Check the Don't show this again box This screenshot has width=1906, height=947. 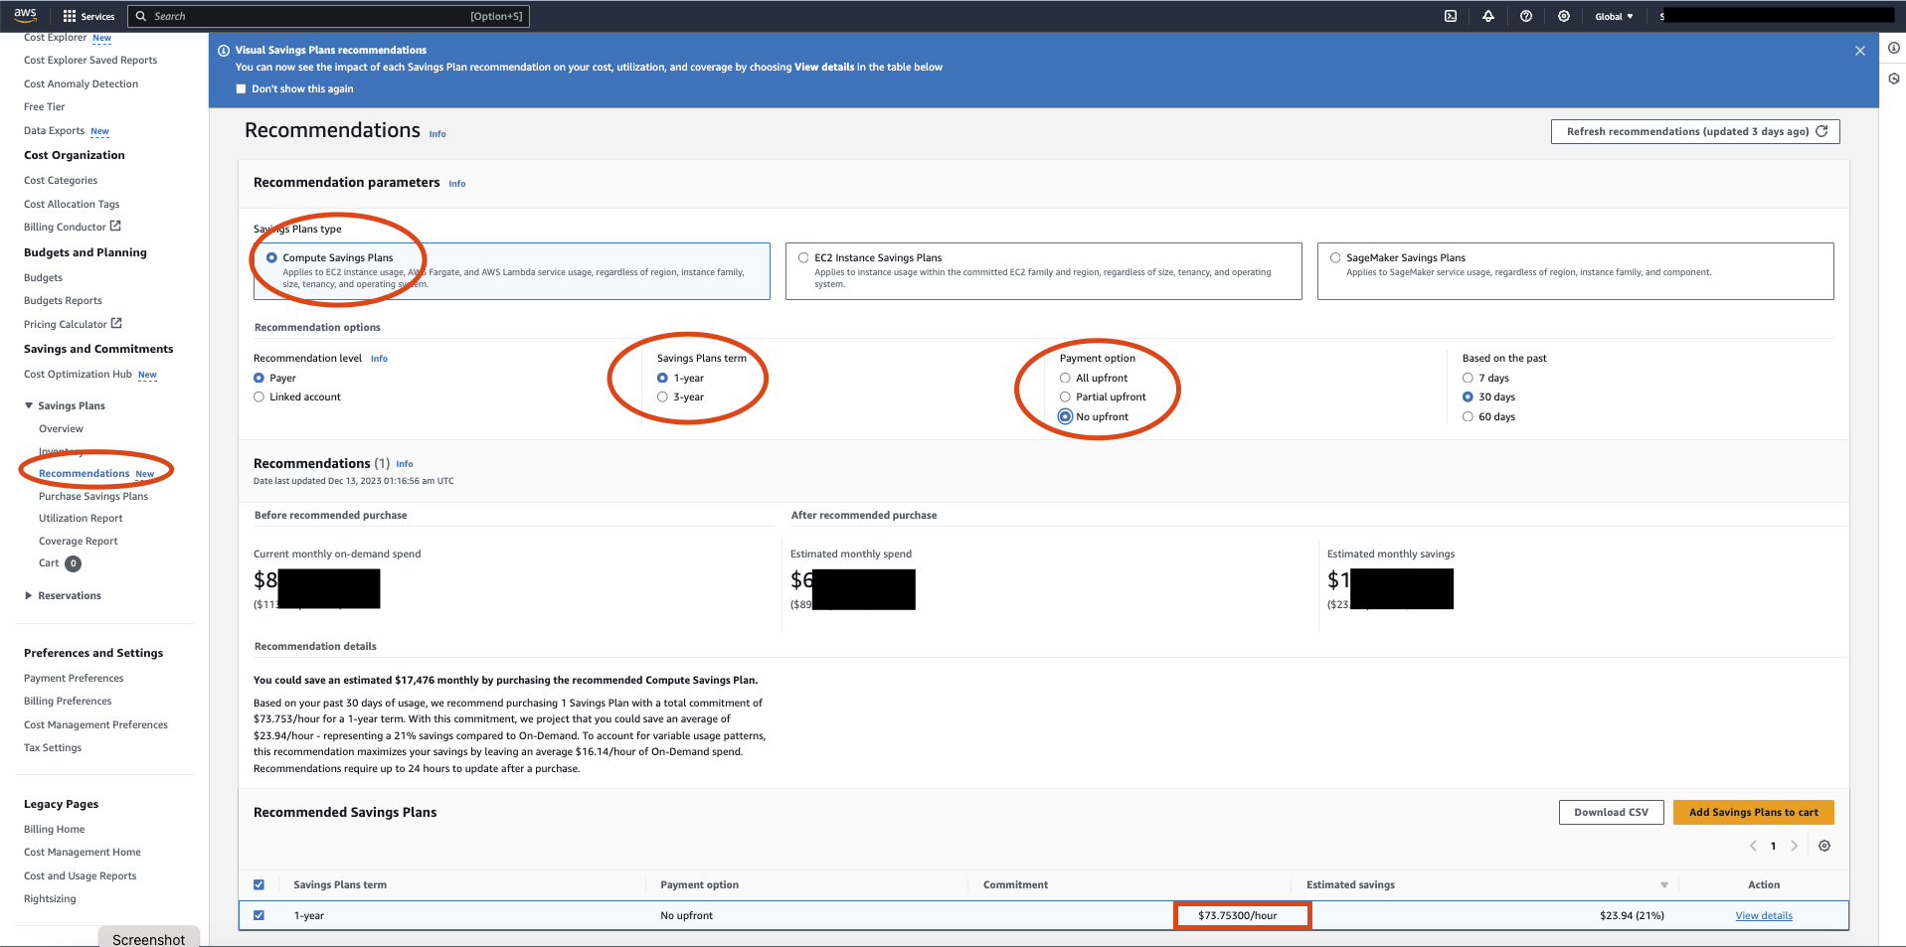click(241, 88)
